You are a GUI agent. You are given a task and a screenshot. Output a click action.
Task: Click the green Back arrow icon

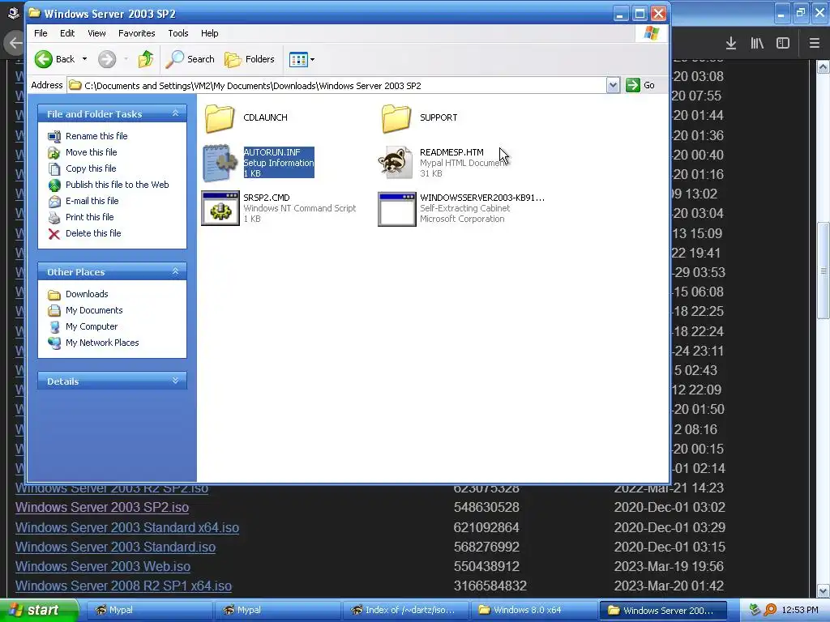coord(44,59)
